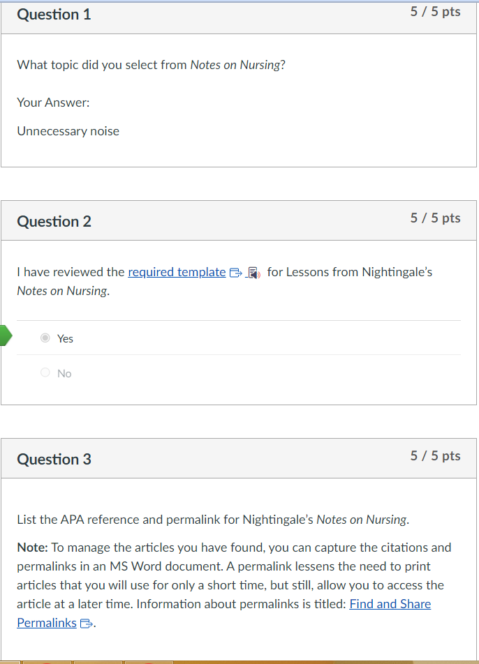Click the "Yes" answer label text

point(65,339)
